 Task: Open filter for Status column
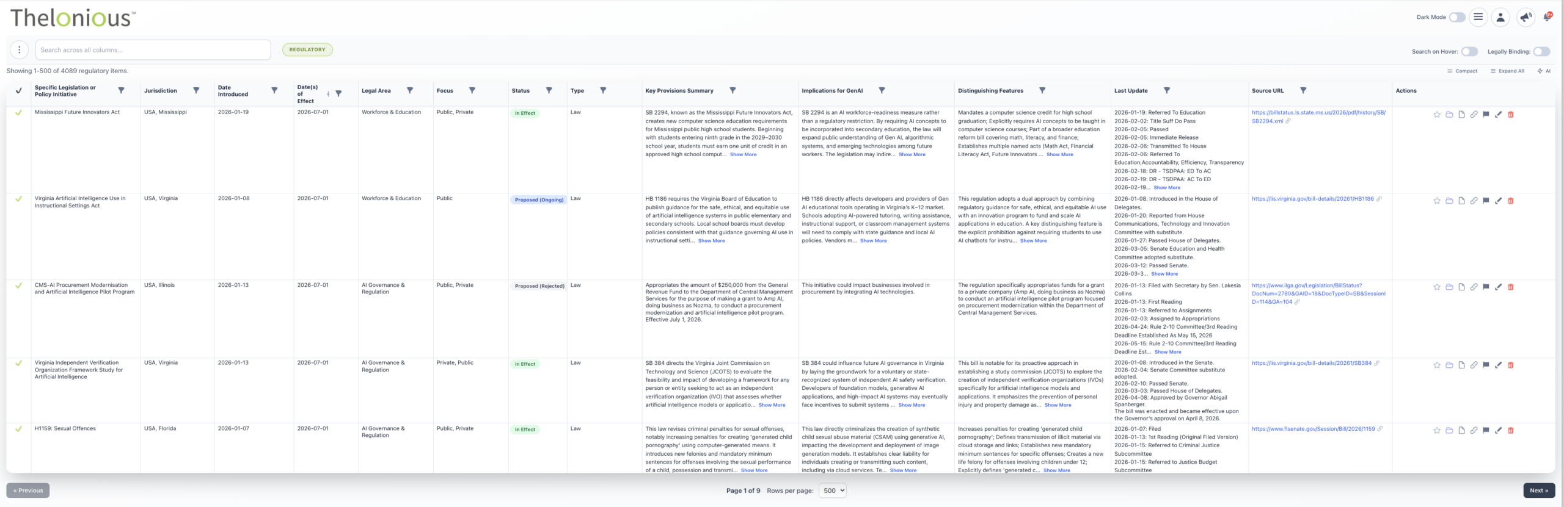click(x=549, y=91)
